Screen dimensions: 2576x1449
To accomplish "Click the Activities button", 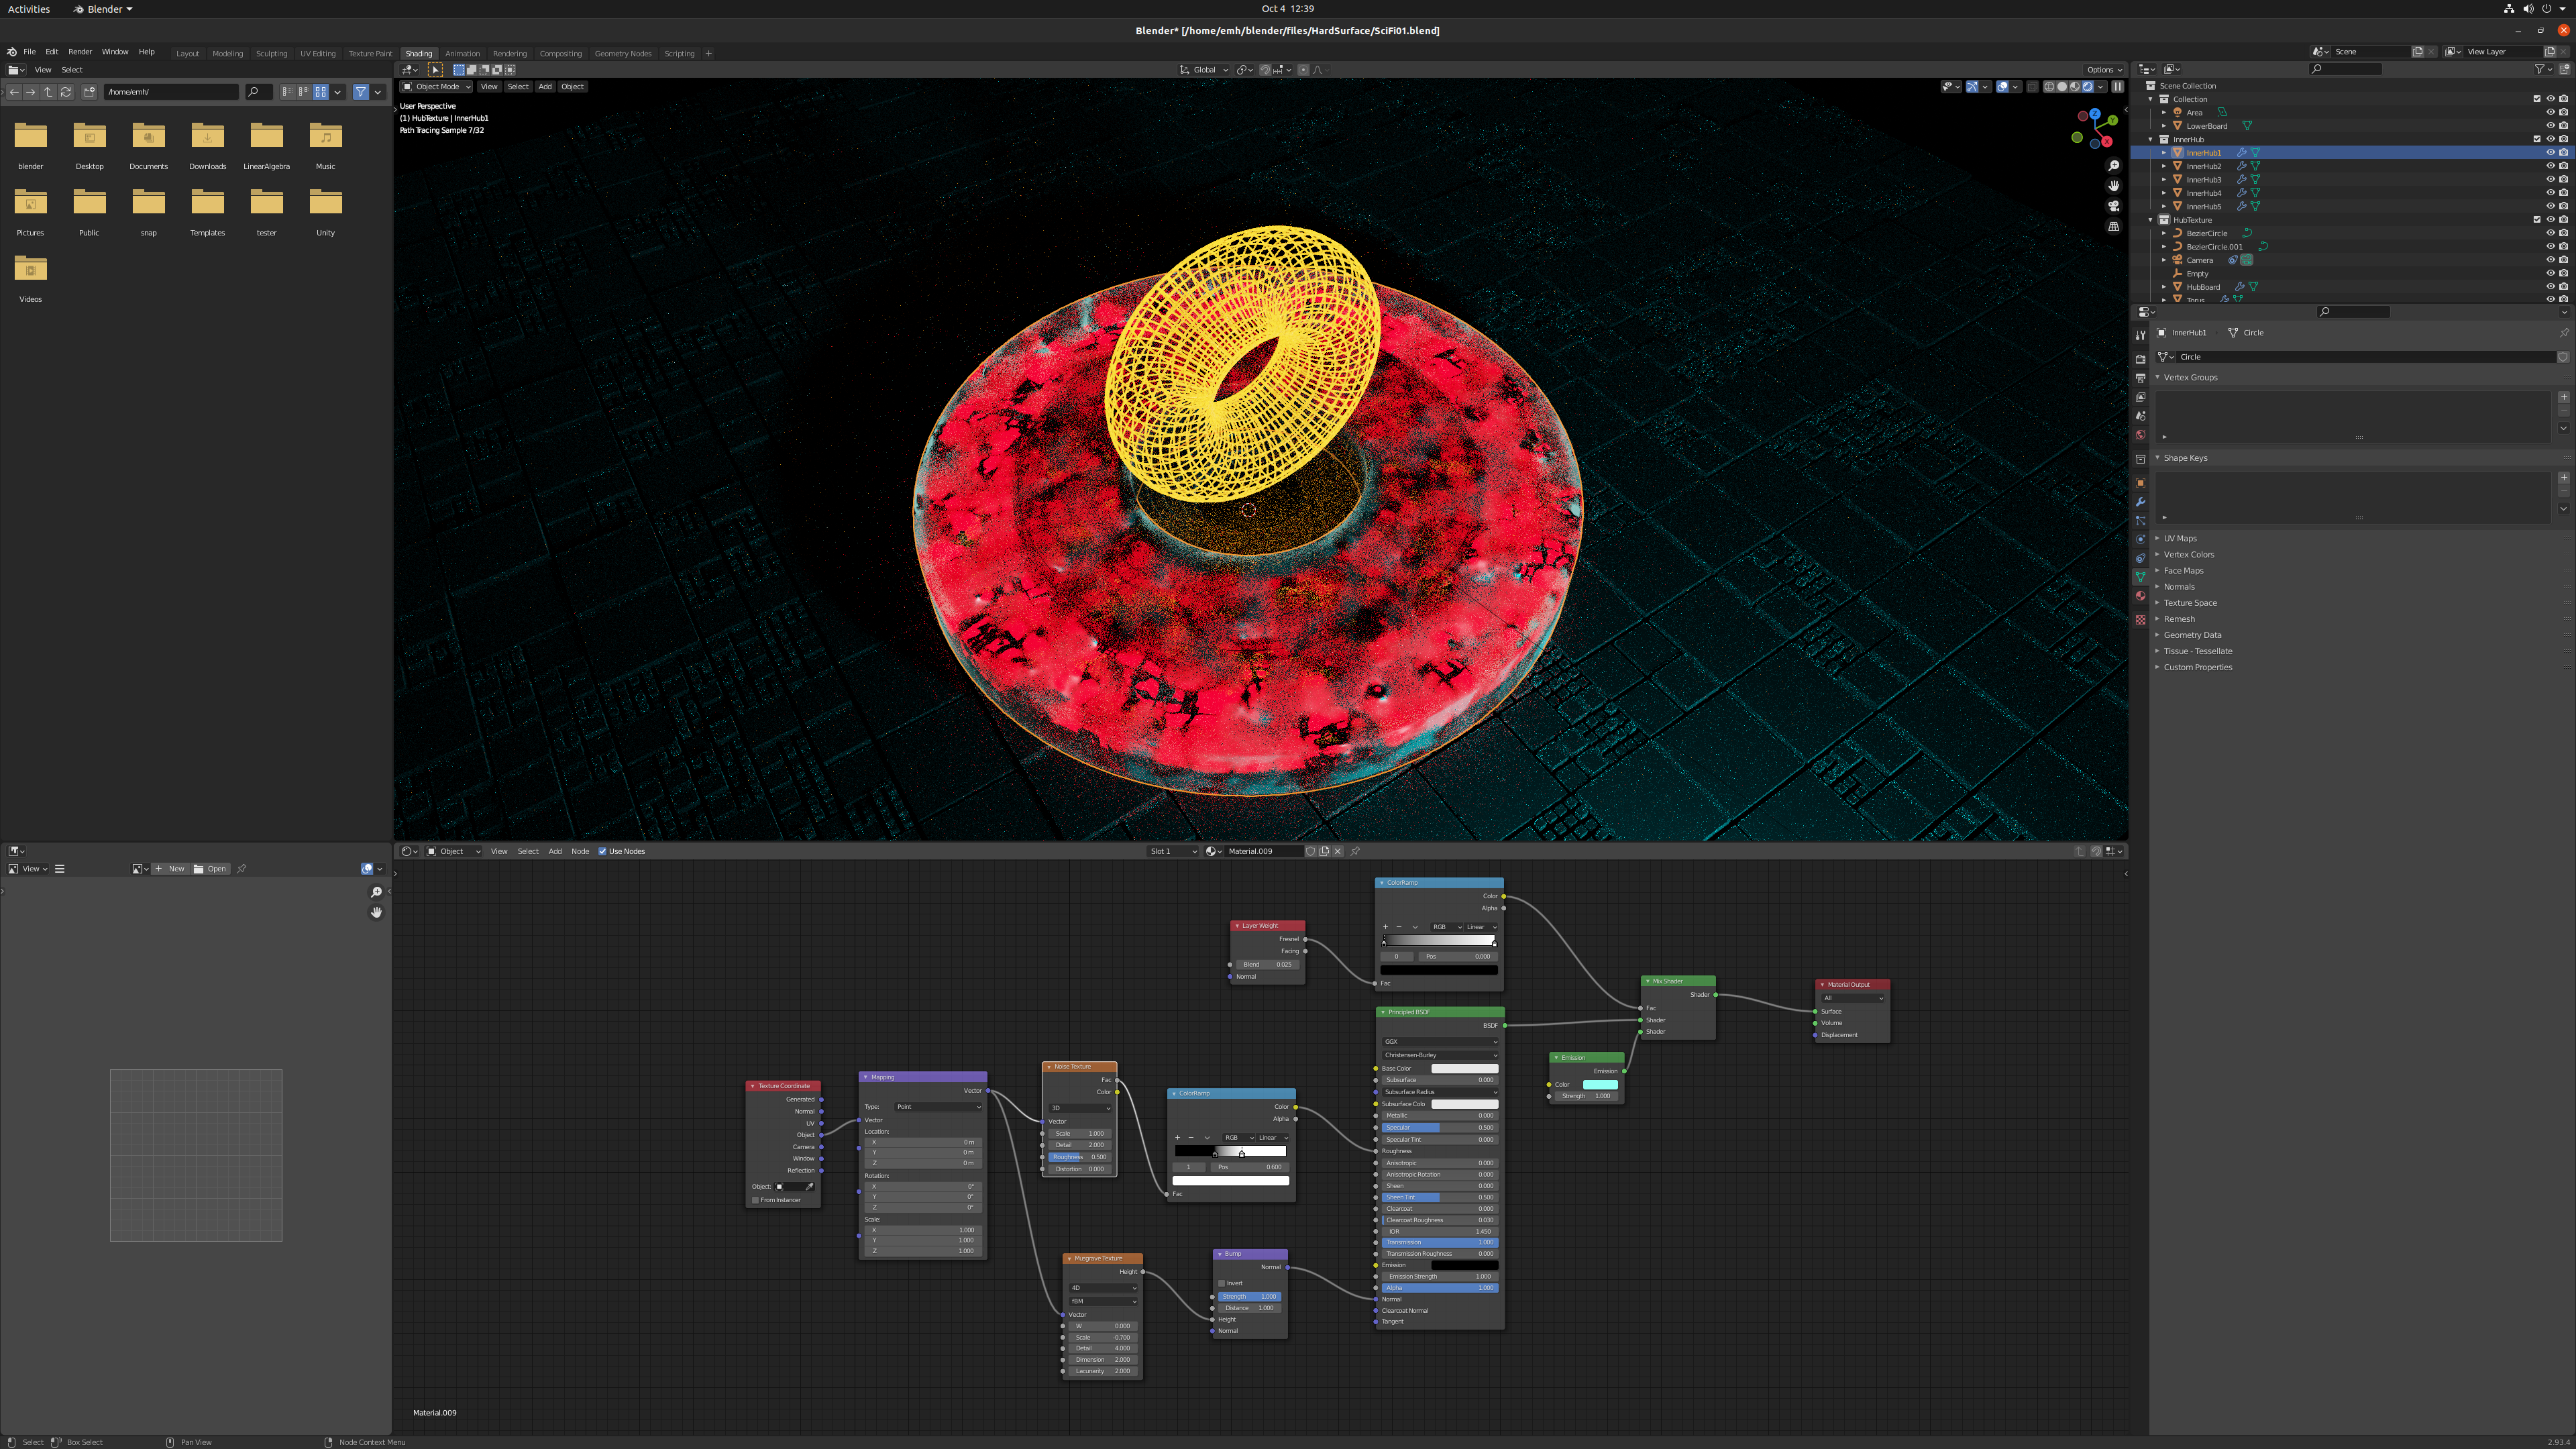I will pos(29,9).
